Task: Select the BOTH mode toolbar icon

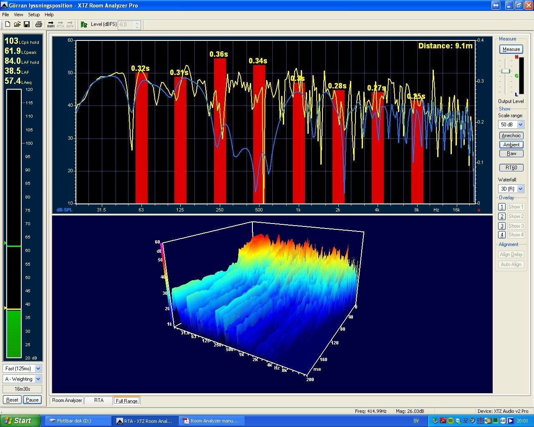Action: [x=70, y=24]
